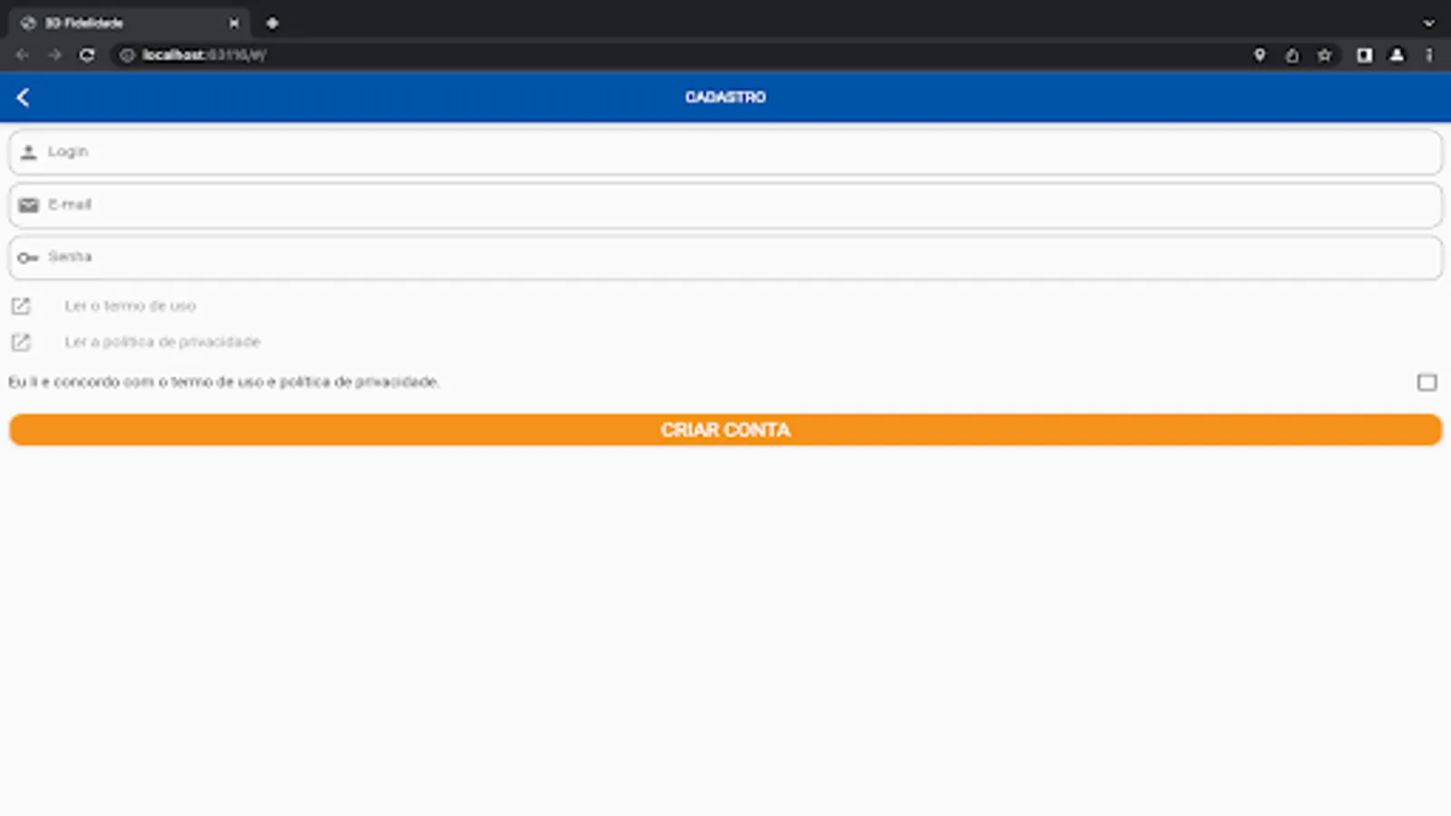Open the location permission icon in address bar
This screenshot has height=816, width=1451.
(x=1260, y=55)
